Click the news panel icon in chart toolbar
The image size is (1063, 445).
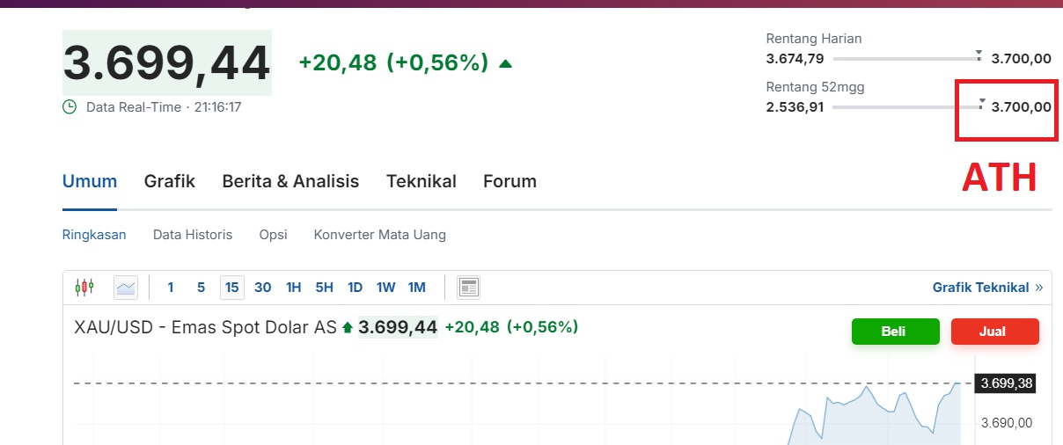pos(469,287)
